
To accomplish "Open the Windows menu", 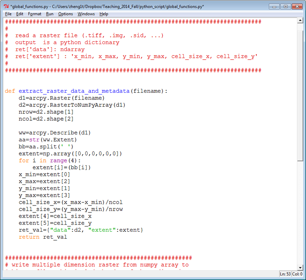I will [86, 14].
